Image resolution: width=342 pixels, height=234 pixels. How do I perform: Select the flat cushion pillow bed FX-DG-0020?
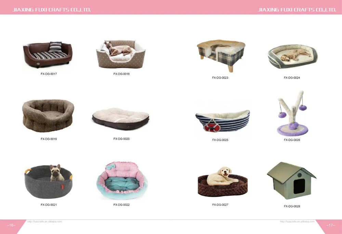pyautogui.click(x=121, y=119)
